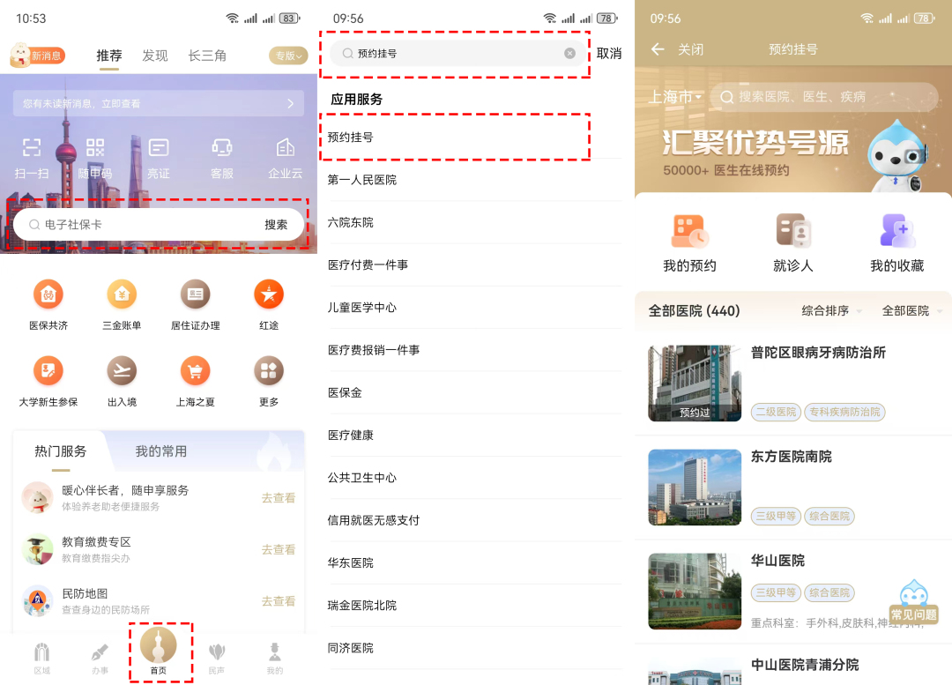Clear the 预约挂号 search text

[569, 54]
